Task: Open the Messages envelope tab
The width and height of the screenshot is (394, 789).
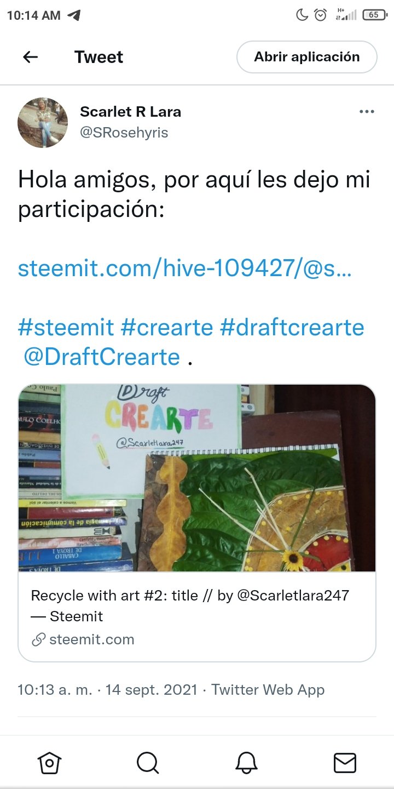Action: click(345, 763)
